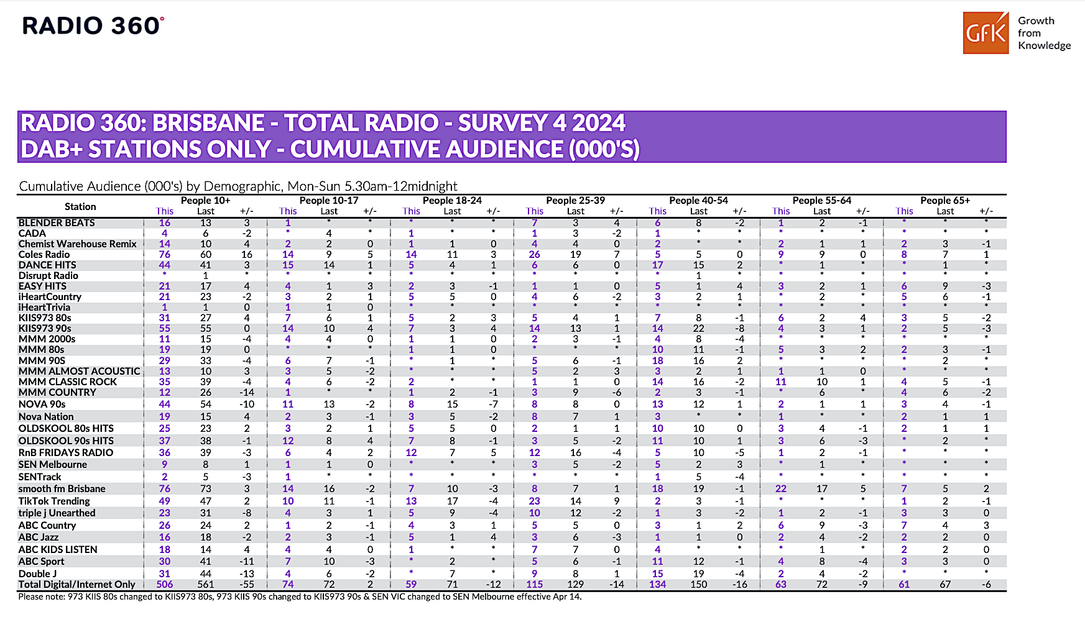Click the People 10-17 column header
1085x617 pixels.
click(x=329, y=200)
